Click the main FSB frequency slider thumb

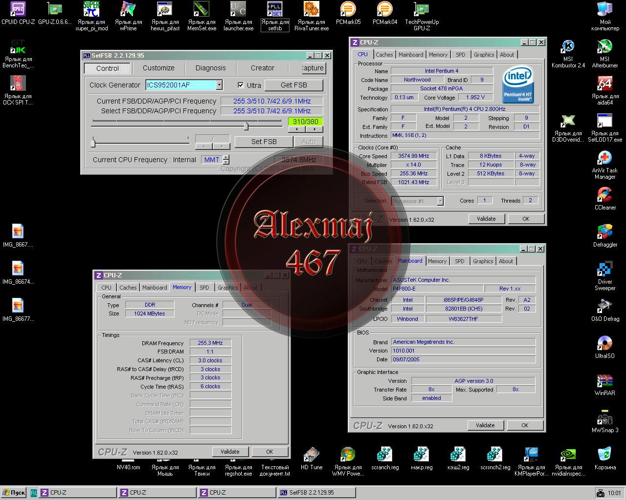[246, 126]
